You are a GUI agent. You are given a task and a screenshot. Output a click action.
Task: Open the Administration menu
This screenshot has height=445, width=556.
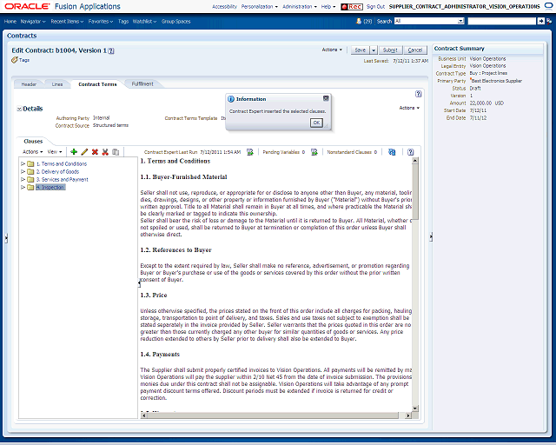click(x=300, y=7)
